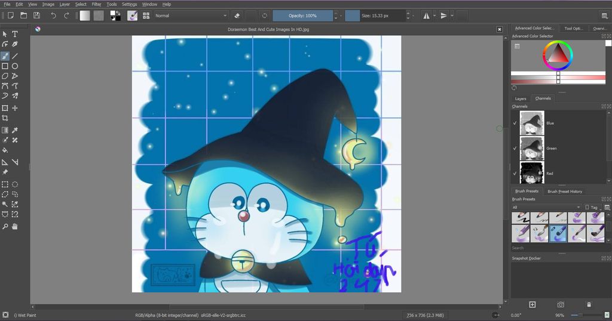
Task: Select the Polygon tool
Action: 5,76
